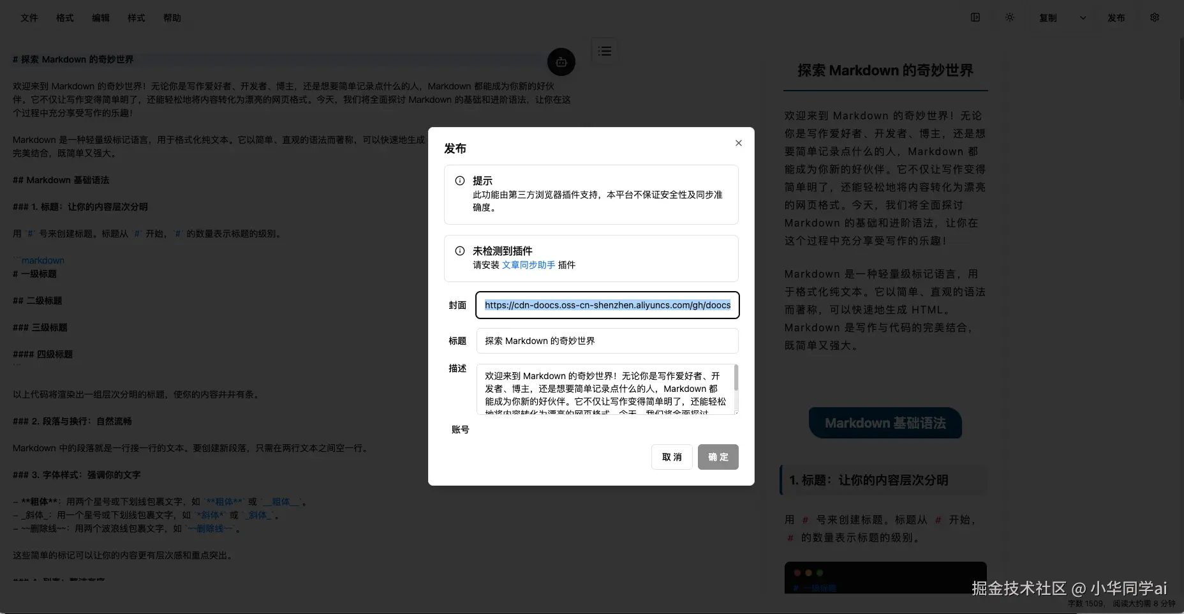
Task: Click the '#### 四级标题' editor line
Action: [x=43, y=354]
